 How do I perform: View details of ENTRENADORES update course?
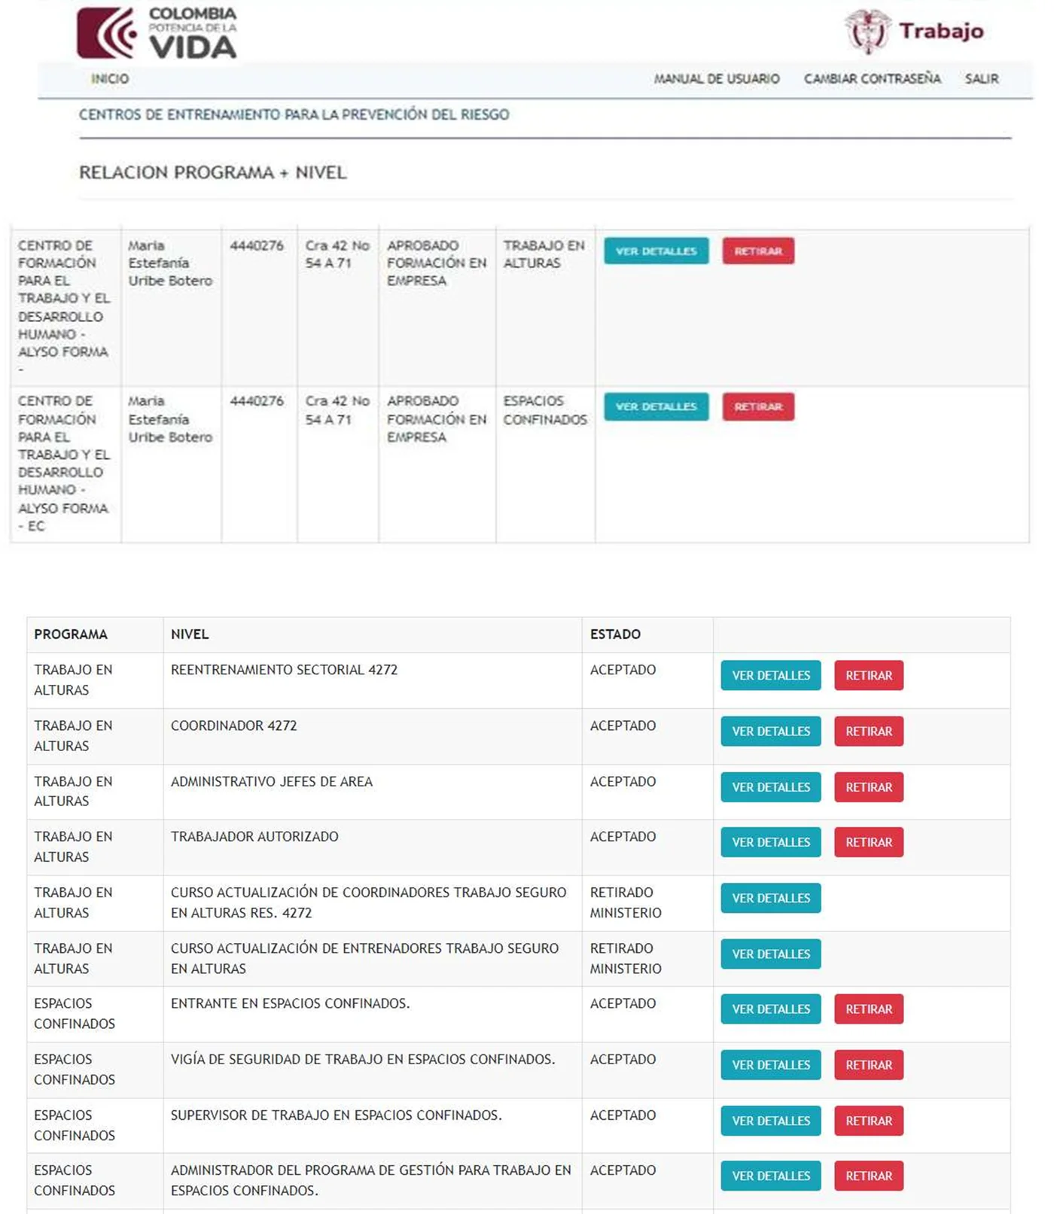point(771,954)
